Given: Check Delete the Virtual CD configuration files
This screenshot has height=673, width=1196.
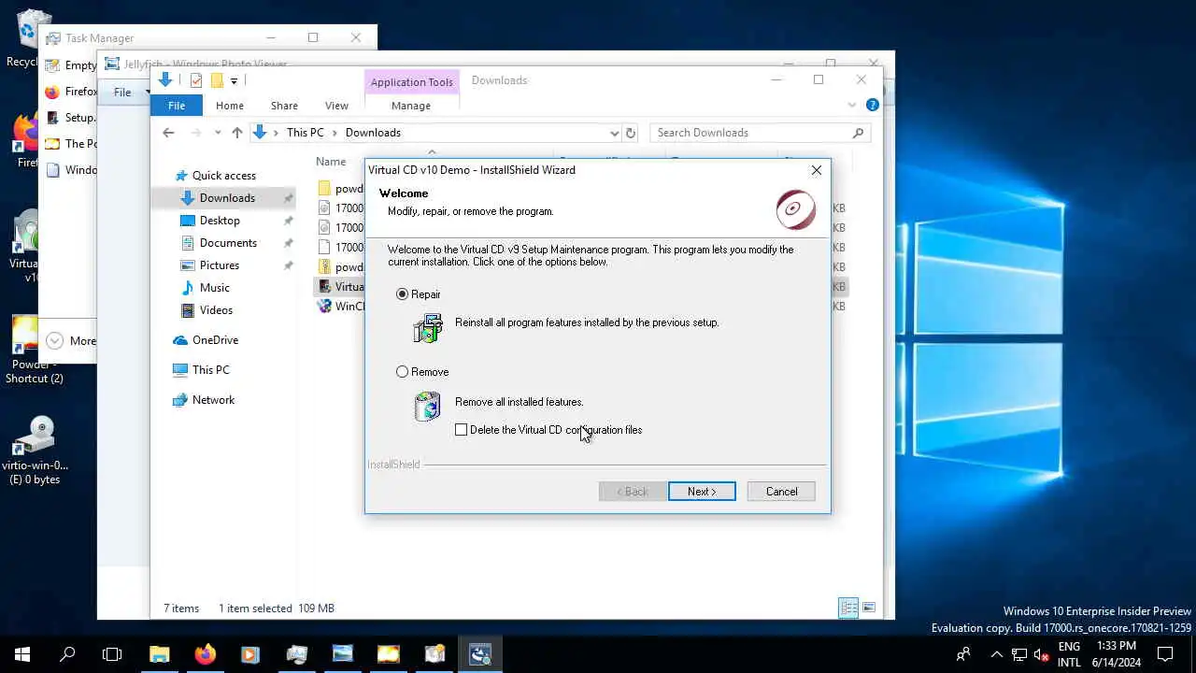Looking at the screenshot, I should 462,430.
